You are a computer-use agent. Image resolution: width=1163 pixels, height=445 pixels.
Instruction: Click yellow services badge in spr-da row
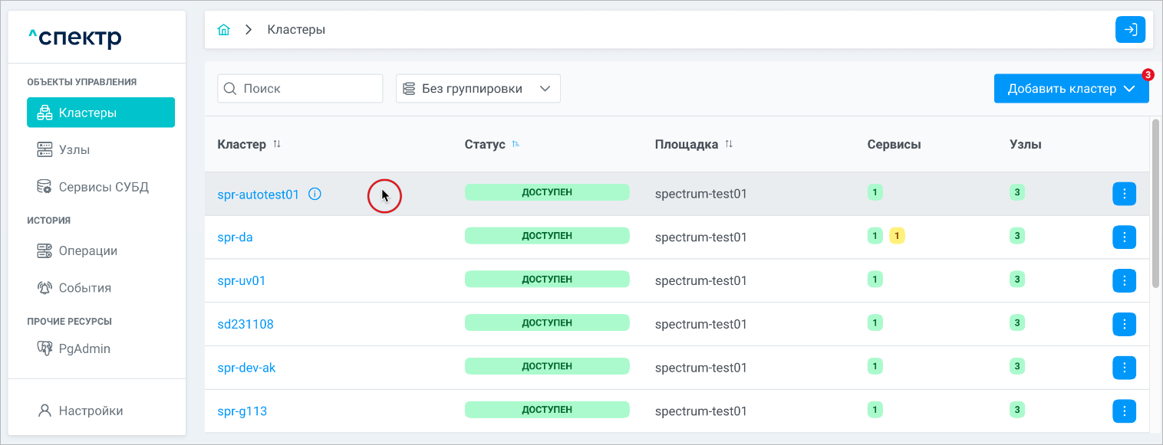pos(897,236)
